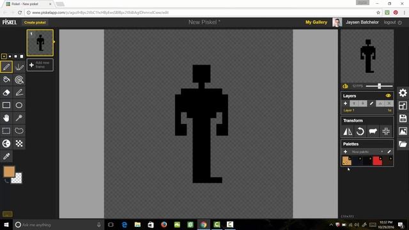Screen dimensions: 409x230
Task: Select the Rectangle selection tool
Action: 6,130
